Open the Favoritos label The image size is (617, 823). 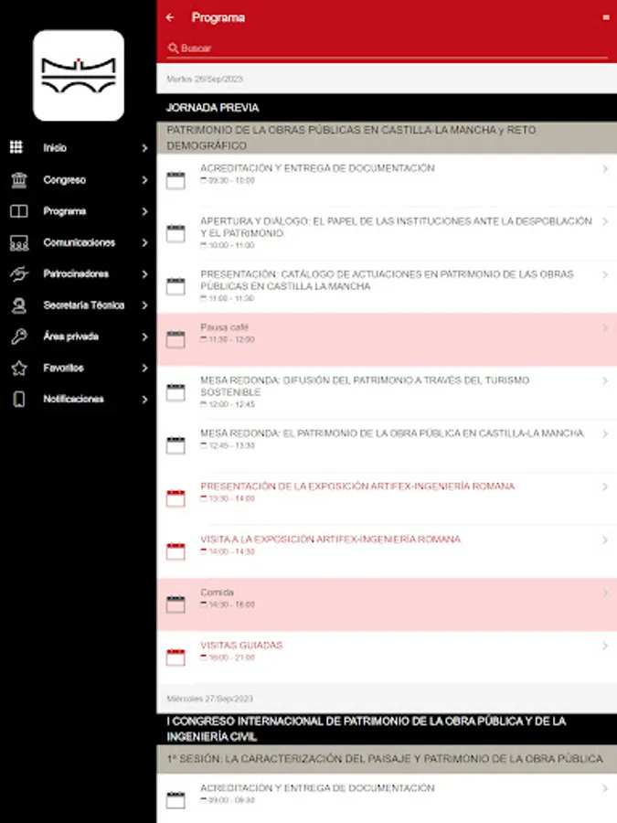pyautogui.click(x=63, y=368)
